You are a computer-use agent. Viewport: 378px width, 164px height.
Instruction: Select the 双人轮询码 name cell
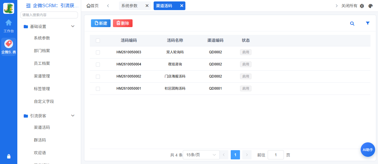pos(175,52)
